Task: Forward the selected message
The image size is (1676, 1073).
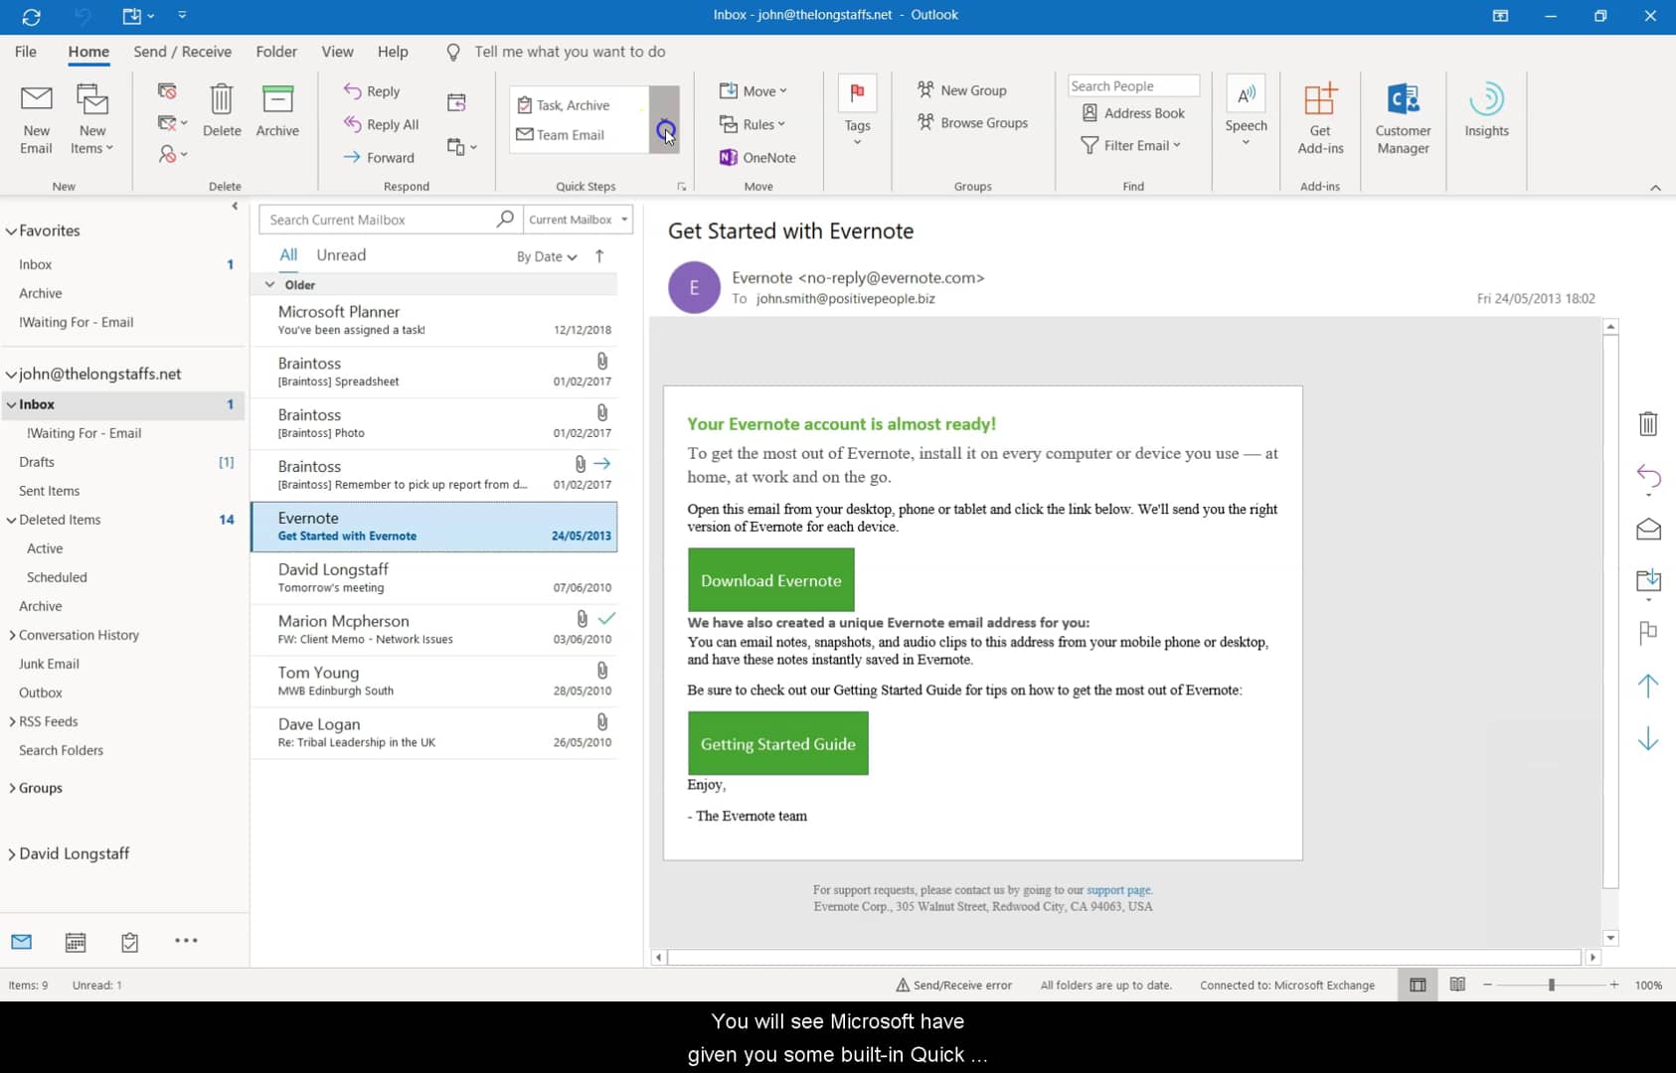Action: [379, 157]
